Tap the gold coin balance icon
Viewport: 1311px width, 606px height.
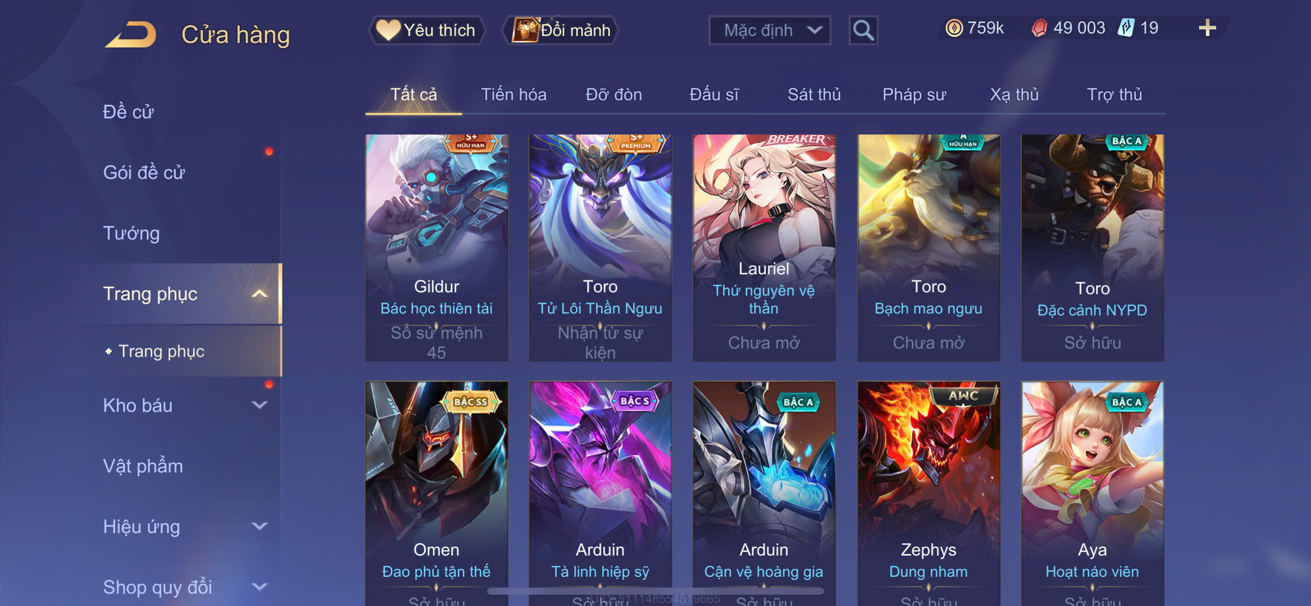tap(954, 28)
